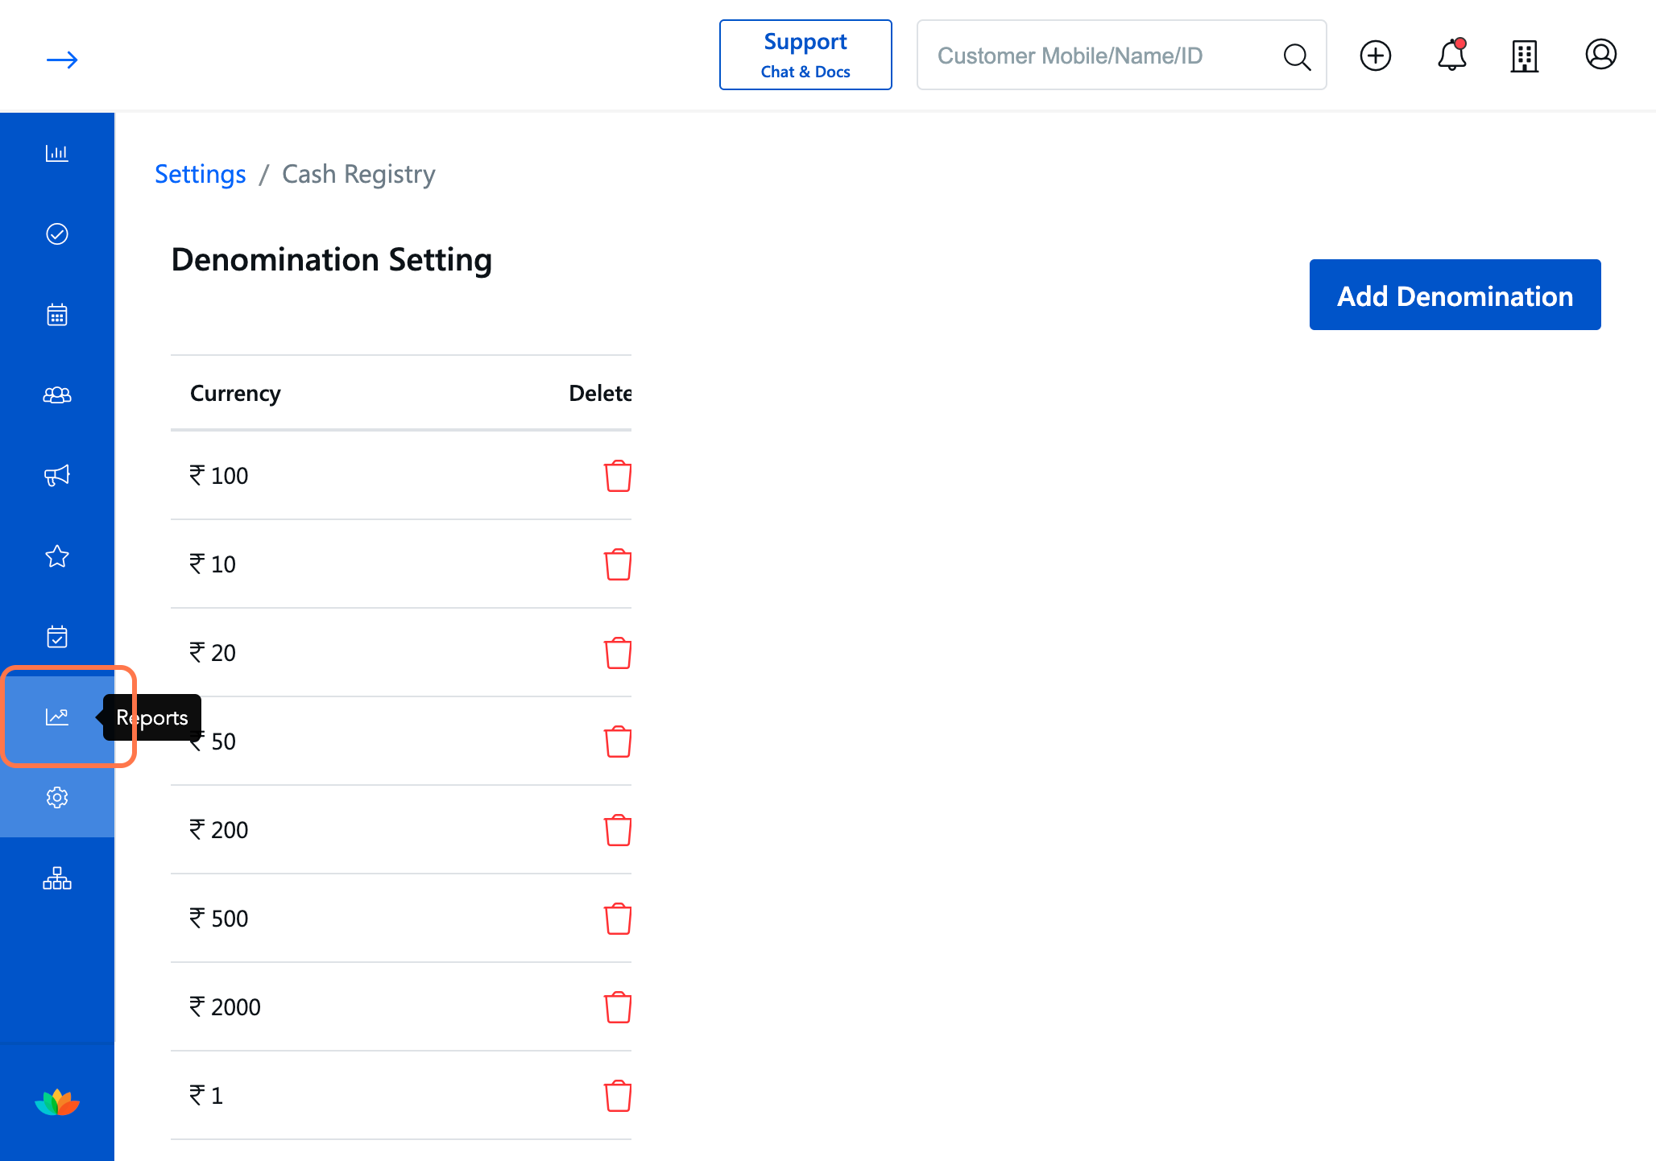Open the megaphone campaigns sidebar icon

tap(57, 475)
